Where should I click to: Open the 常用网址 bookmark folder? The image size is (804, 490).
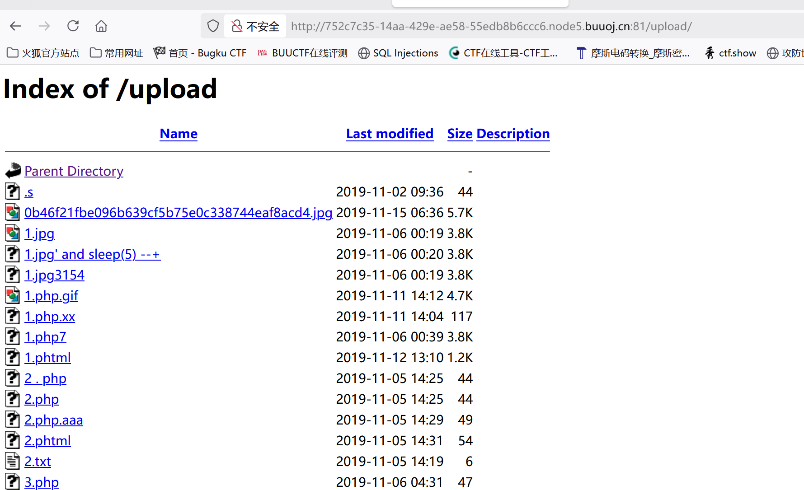coord(117,53)
